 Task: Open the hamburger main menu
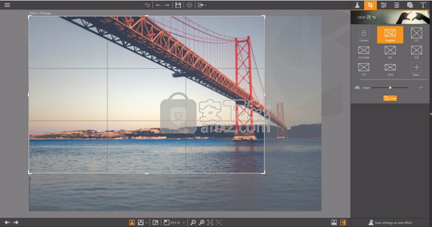click(7, 5)
